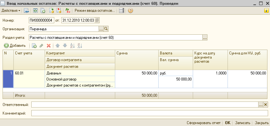
Task: Delete the row with red X
Action: pyautogui.click(x=49, y=46)
